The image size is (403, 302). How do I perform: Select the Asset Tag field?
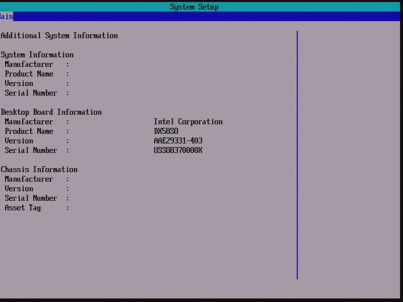(x=22, y=207)
